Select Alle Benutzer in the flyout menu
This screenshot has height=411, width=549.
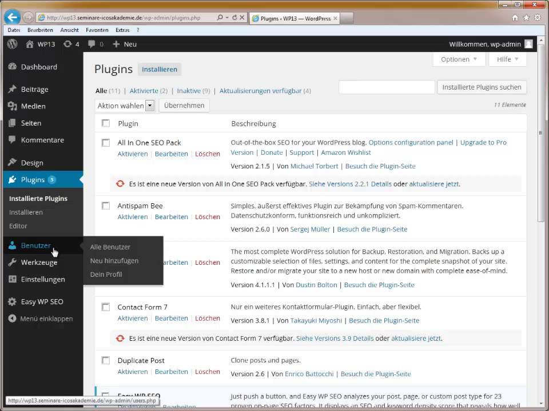(110, 247)
